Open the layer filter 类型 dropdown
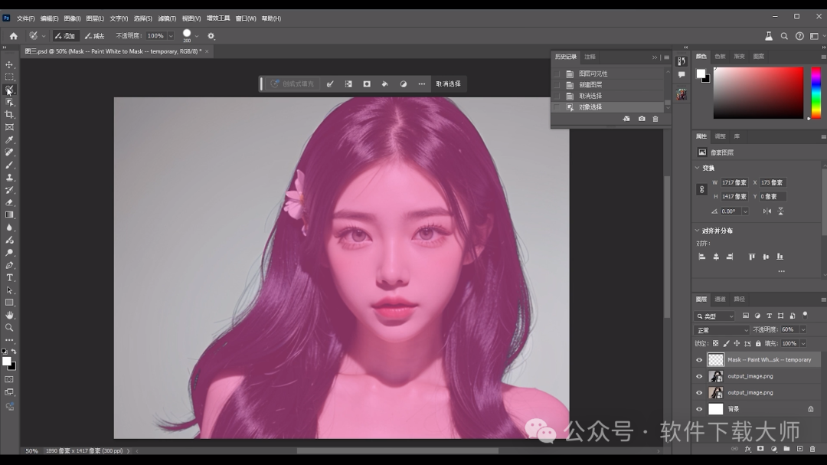 point(714,316)
